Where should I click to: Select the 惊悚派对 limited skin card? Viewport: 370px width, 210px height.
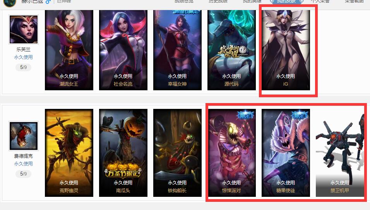pyautogui.click(x=231, y=153)
